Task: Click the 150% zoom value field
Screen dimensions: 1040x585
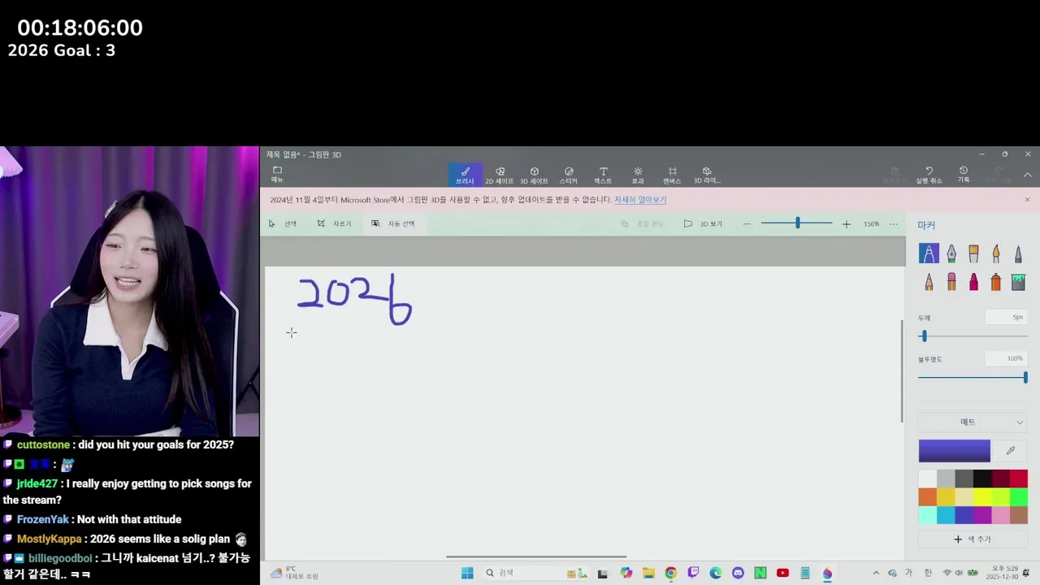Action: [871, 223]
